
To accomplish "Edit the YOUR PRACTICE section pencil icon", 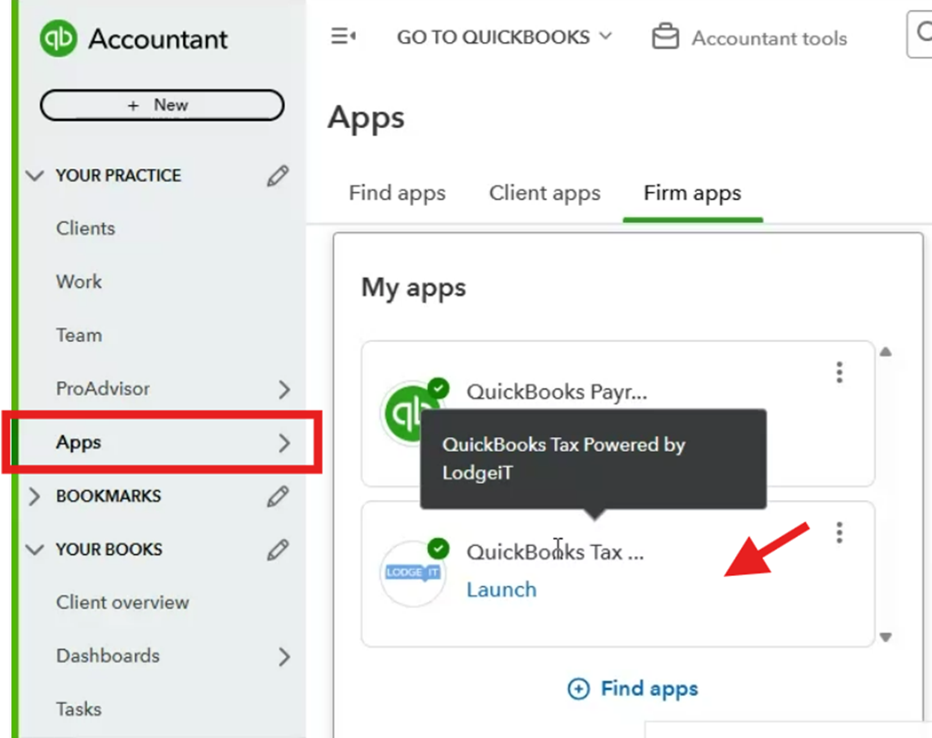I will click(x=277, y=176).
